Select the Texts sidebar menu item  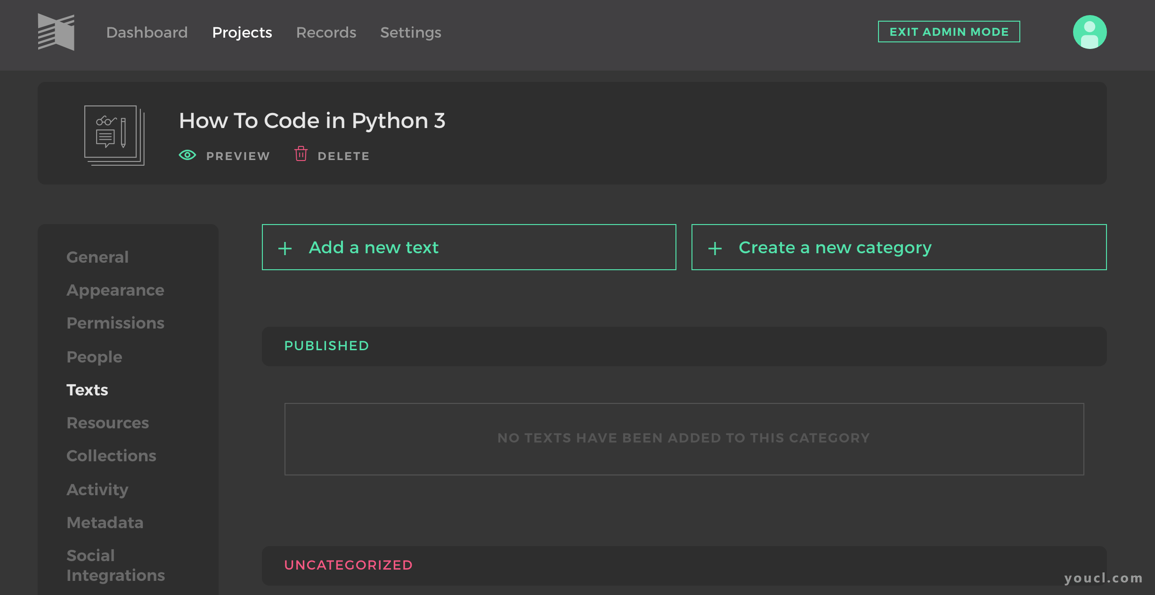(x=86, y=390)
